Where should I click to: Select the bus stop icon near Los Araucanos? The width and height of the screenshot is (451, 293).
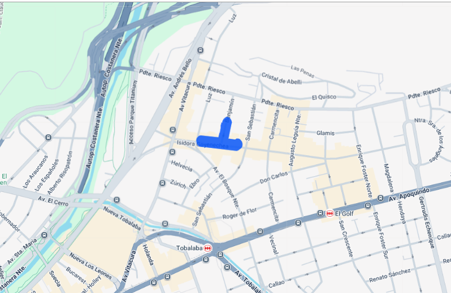click(49, 138)
